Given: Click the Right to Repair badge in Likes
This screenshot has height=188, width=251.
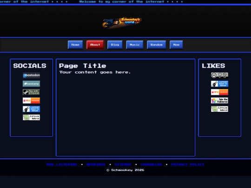Looking at the screenshot, I should (x=219, y=84).
